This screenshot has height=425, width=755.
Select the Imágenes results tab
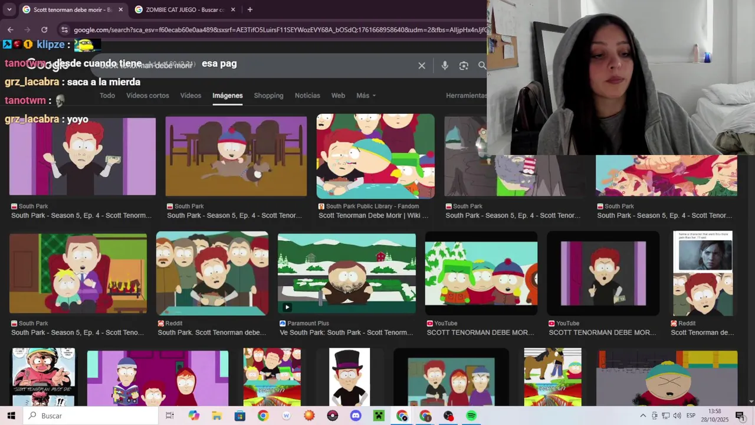click(228, 95)
